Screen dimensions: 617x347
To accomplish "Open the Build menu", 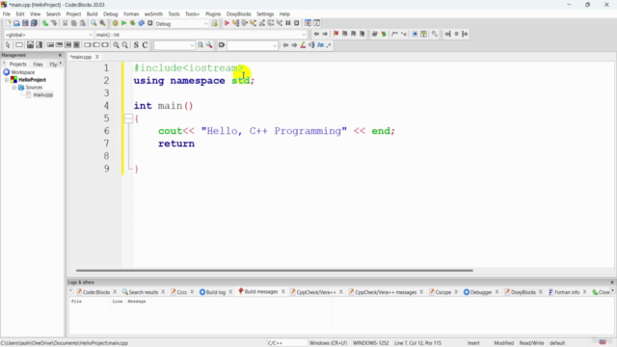I will [92, 13].
